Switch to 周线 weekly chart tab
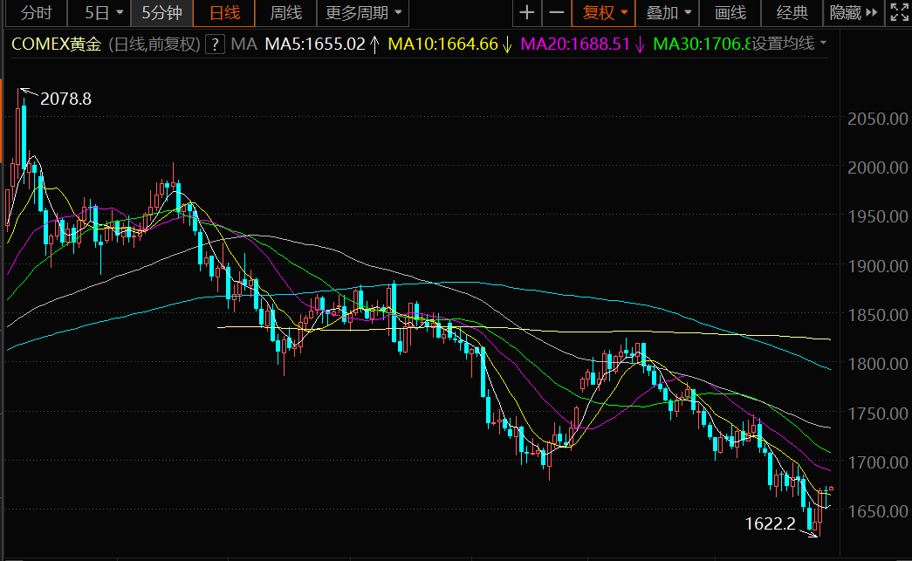This screenshot has height=561, width=912. pyautogui.click(x=285, y=13)
